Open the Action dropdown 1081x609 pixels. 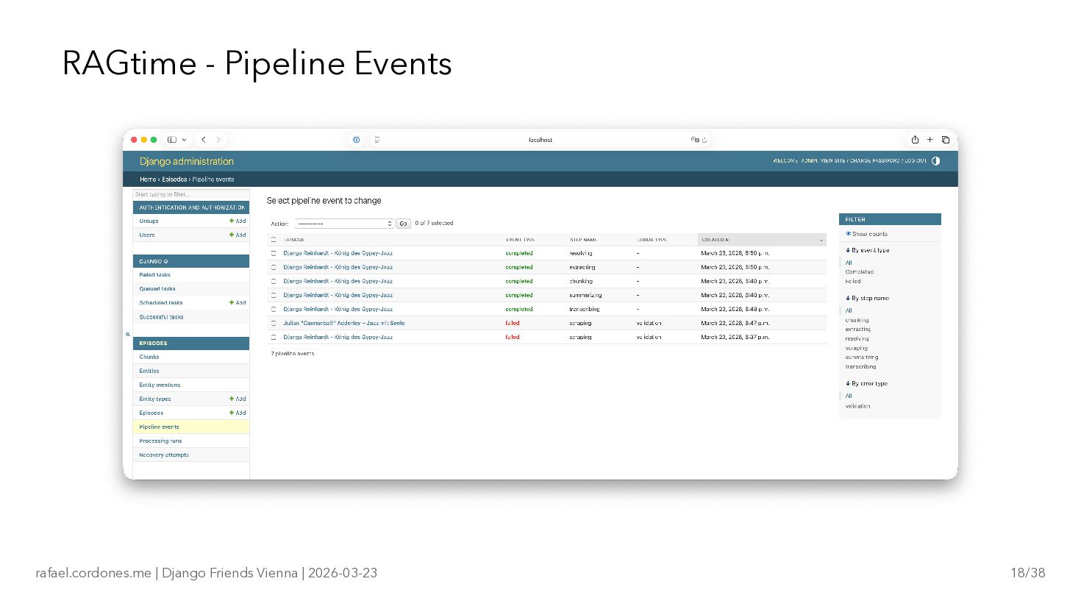tap(345, 224)
